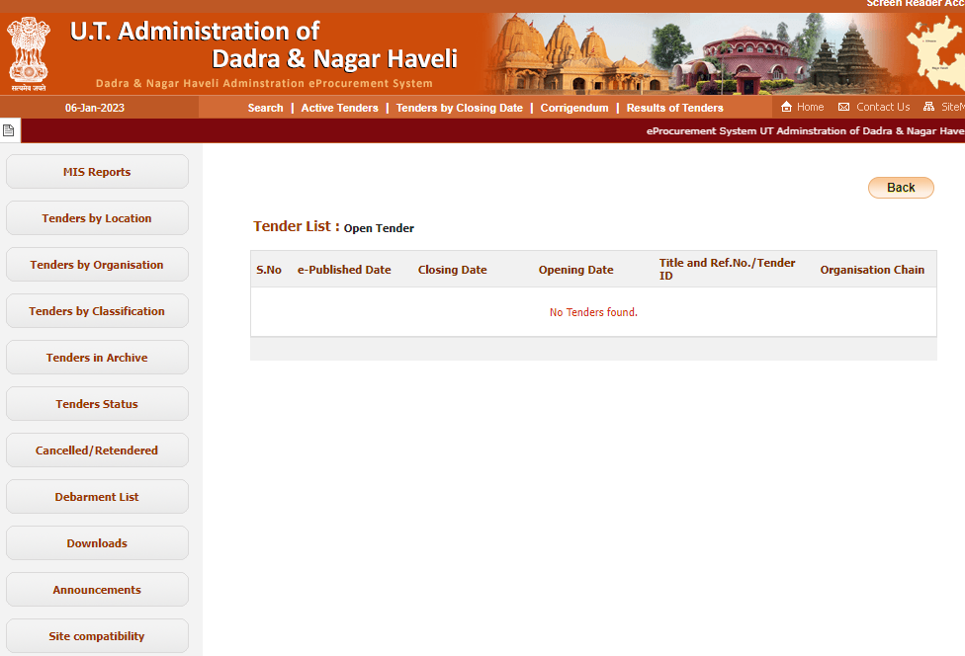Open the Search menu item
The width and height of the screenshot is (965, 656).
(x=265, y=108)
